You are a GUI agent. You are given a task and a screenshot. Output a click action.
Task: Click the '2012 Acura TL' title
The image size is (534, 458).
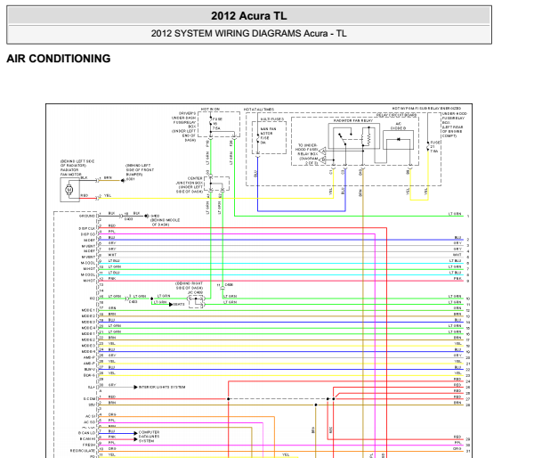[x=249, y=16]
